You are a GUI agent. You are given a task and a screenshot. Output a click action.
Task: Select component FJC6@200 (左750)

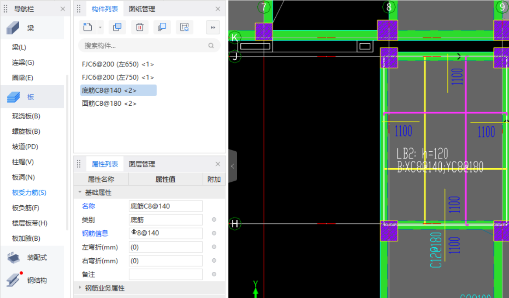pos(118,77)
